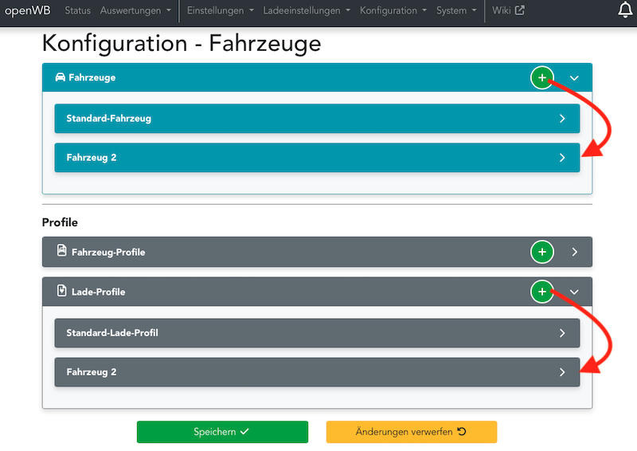
Task: Expand the Standard-Fahrzeug entry
Action: [562, 118]
